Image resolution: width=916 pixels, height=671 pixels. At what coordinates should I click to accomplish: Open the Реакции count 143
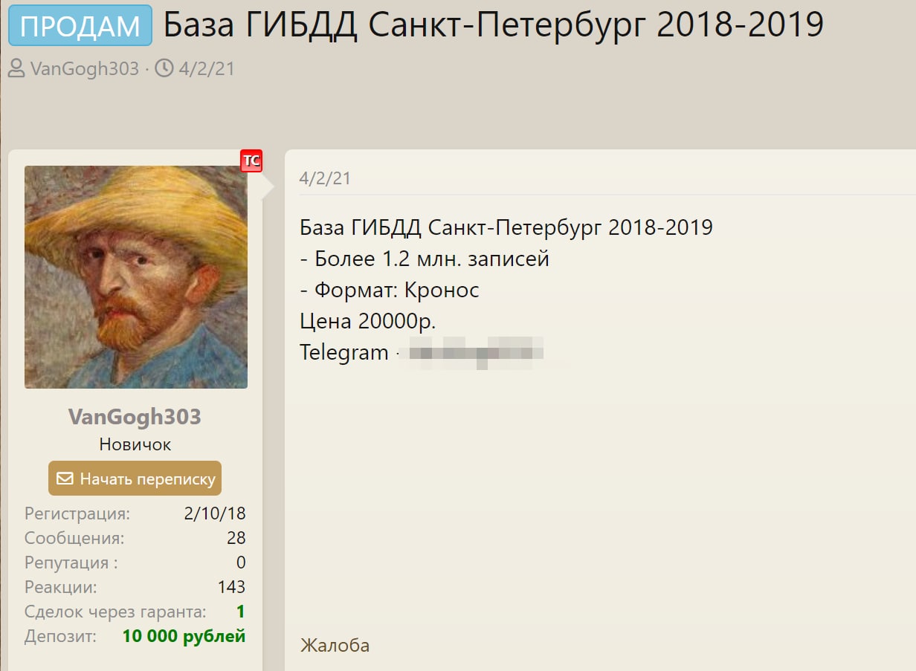click(232, 587)
